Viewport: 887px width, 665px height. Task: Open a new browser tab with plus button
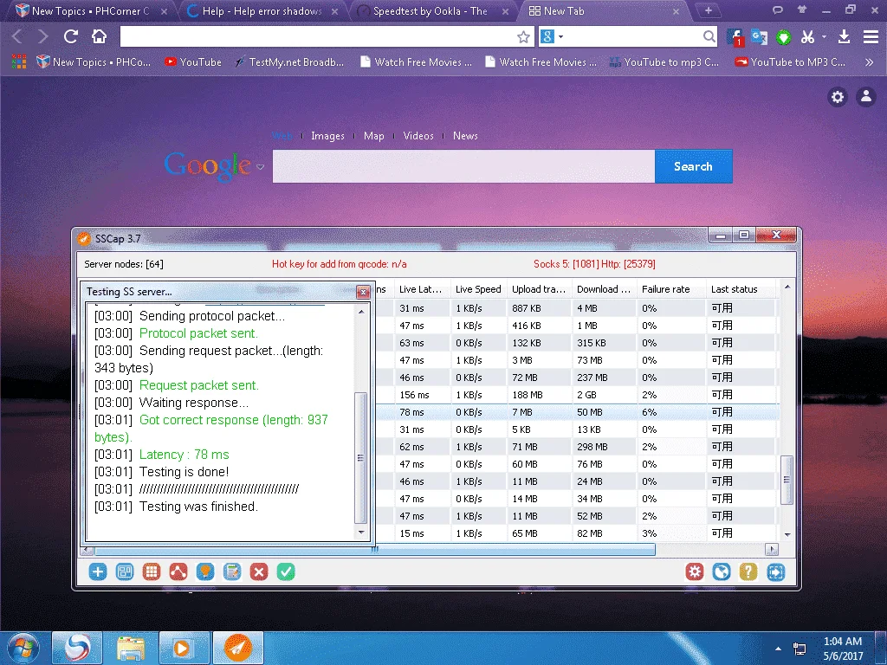(x=708, y=10)
